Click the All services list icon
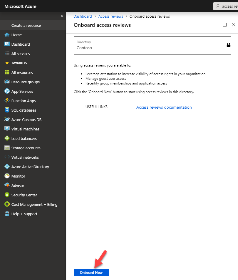Screen dimensions: 238x280 pyautogui.click(x=7, y=53)
